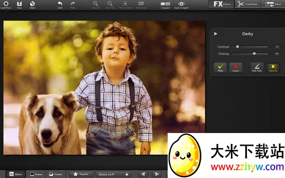Cancel the Derby effect
Screen dimensions: 285x178
(x=236, y=68)
